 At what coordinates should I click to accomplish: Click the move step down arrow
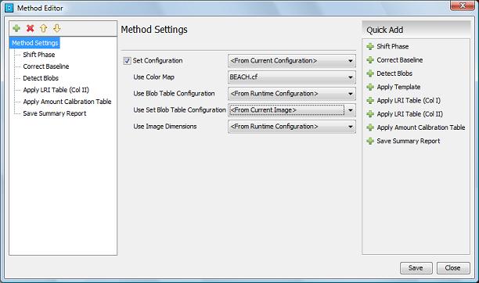click(57, 28)
